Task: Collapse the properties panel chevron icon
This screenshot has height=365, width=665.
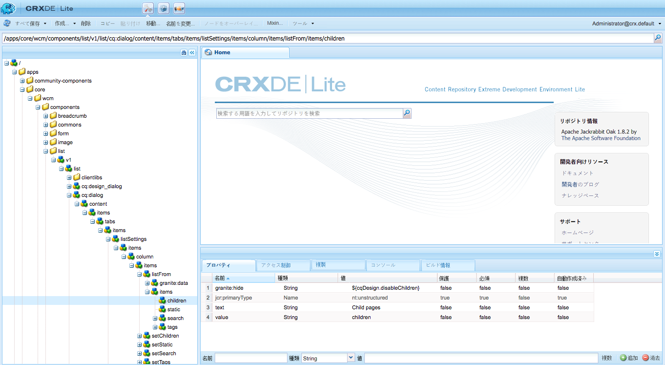Action: click(x=657, y=254)
